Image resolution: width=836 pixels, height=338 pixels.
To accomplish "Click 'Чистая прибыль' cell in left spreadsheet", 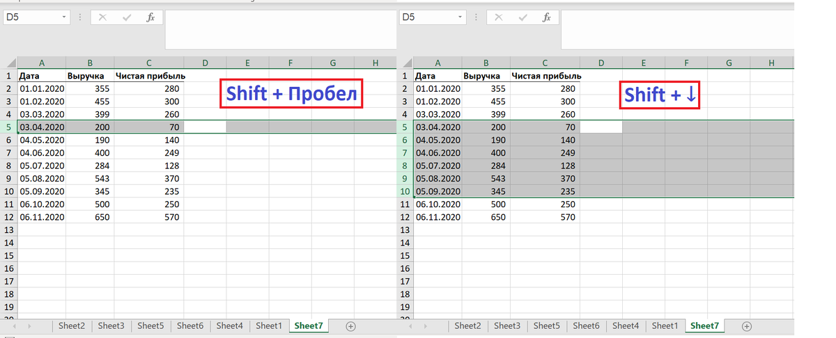I will [149, 75].
